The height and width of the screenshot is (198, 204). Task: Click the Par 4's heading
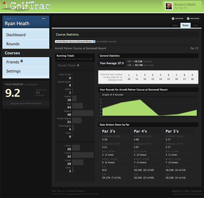[x=140, y=131]
